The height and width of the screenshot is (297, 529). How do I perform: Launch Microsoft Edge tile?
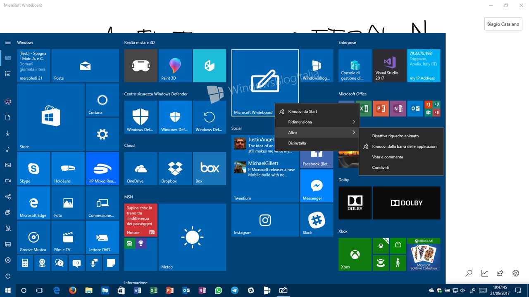click(33, 203)
